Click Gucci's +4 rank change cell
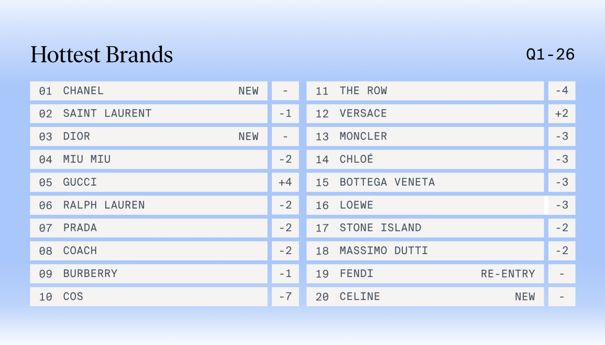Viewport: 605px width, 345px height. tap(285, 182)
